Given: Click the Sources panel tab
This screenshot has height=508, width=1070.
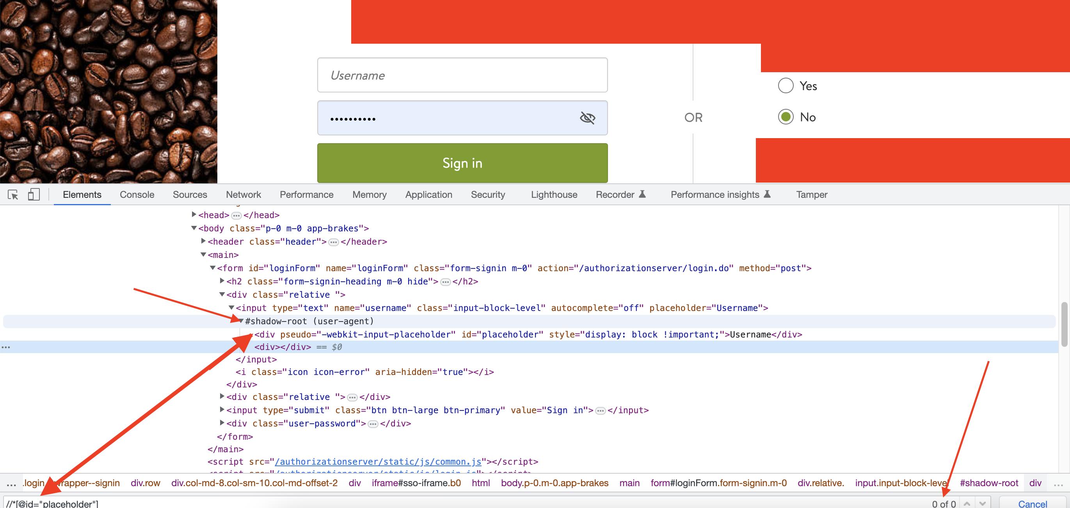Looking at the screenshot, I should click(x=190, y=194).
